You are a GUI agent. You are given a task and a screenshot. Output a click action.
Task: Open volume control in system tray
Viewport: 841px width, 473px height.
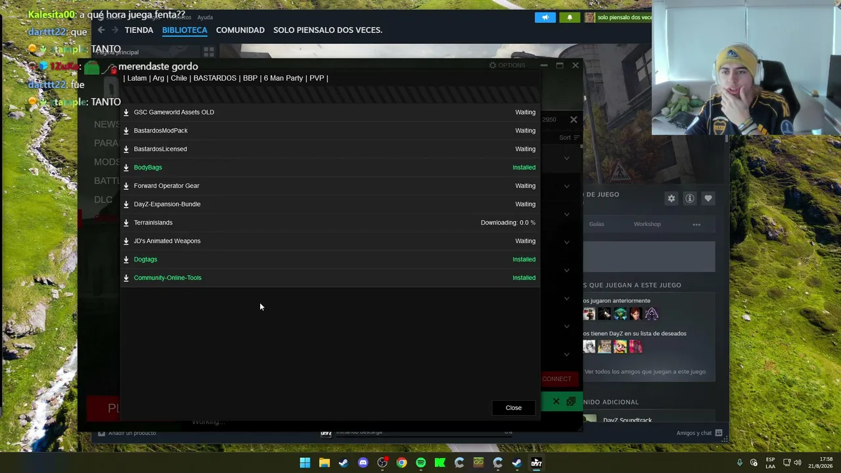pos(798,463)
